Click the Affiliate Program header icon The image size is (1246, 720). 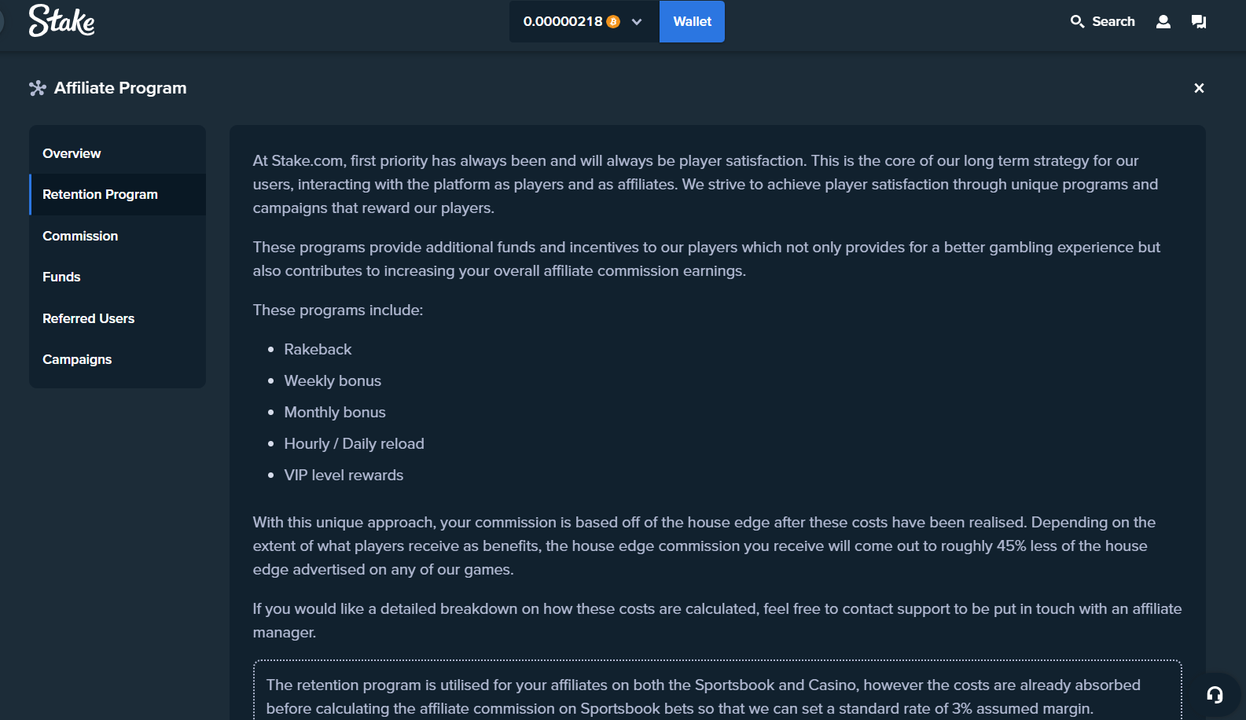pos(38,88)
